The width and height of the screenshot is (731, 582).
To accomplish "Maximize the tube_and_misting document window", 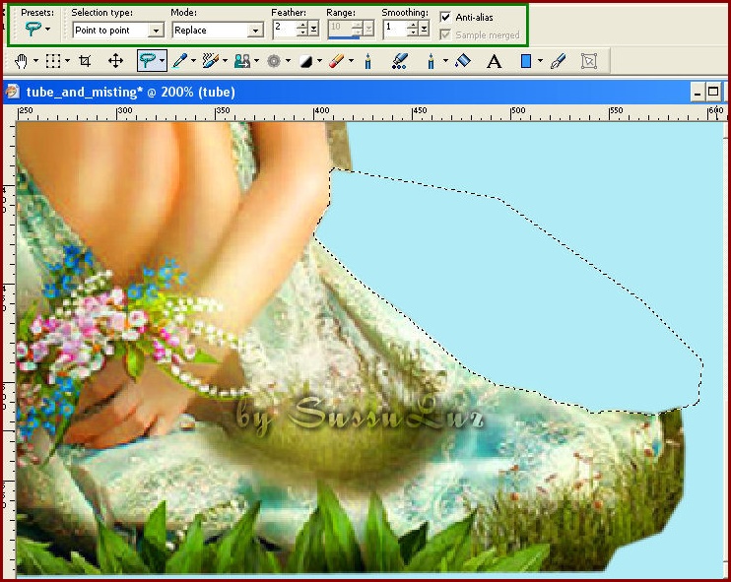I will tap(713, 92).
